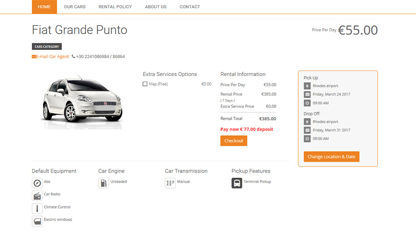This screenshot has width=416, height=244.
Task: Click the large €55.00 header price
Action: coord(358,30)
